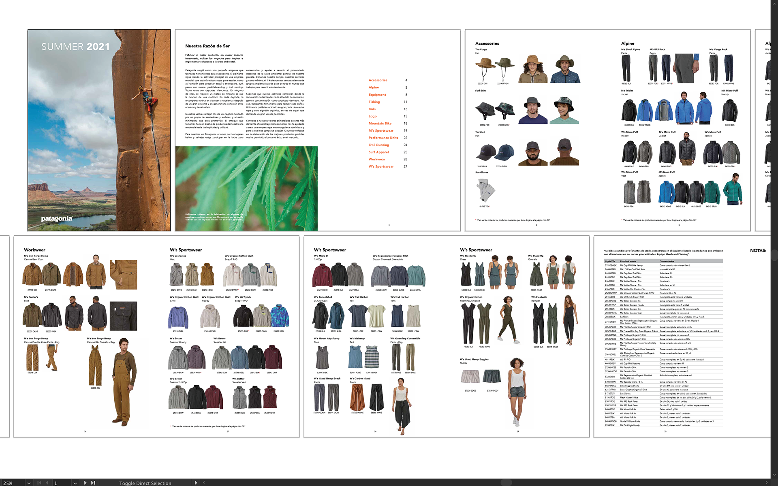
Task: Click W's Sportswear contents entry
Action: click(x=381, y=166)
